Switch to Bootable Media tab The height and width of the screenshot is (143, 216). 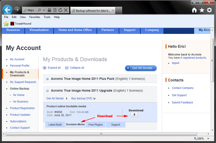[x=75, y=125]
